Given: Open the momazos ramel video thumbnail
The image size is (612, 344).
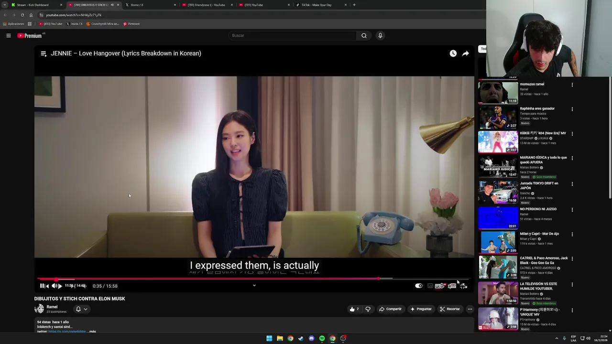Looking at the screenshot, I should pyautogui.click(x=498, y=93).
